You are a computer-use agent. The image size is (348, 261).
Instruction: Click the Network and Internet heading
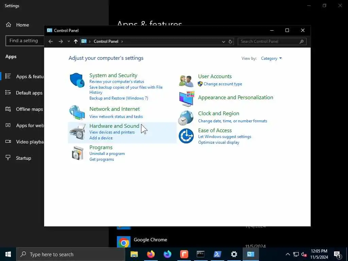tap(115, 109)
